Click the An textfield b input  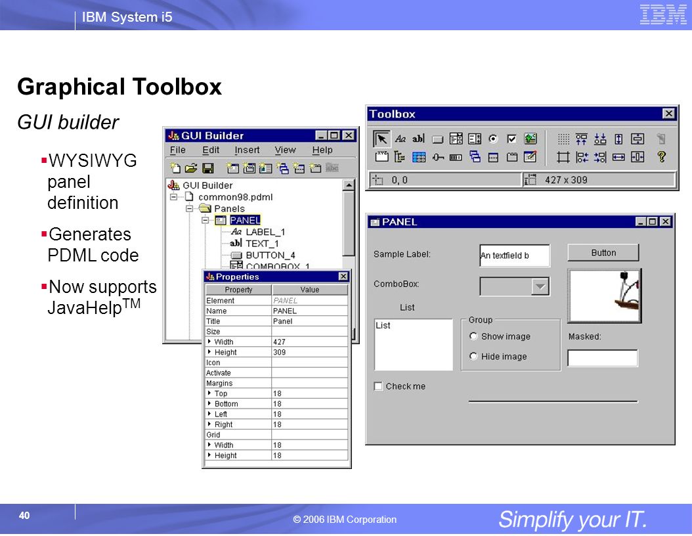tap(515, 256)
